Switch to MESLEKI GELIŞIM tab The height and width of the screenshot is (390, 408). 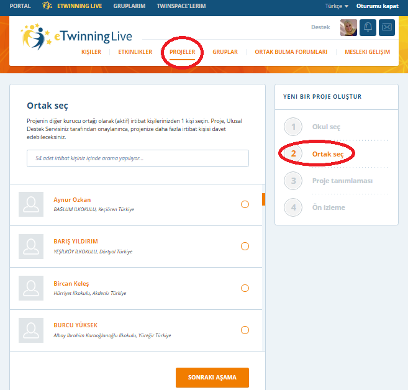(x=367, y=52)
